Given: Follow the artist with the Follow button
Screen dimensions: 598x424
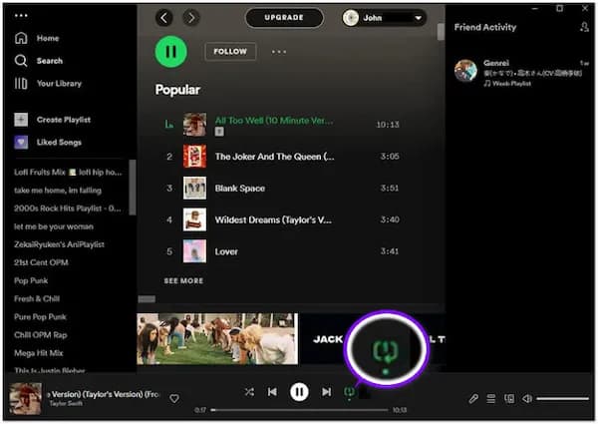Looking at the screenshot, I should [x=230, y=52].
